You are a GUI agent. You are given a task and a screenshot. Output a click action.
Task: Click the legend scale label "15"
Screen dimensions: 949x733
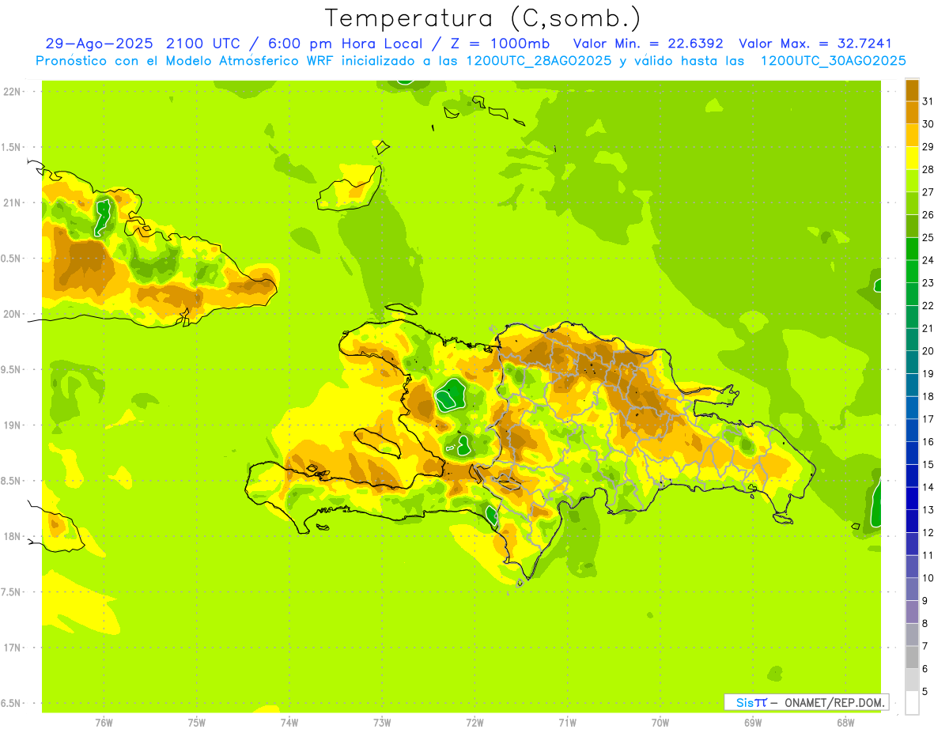coord(928,464)
